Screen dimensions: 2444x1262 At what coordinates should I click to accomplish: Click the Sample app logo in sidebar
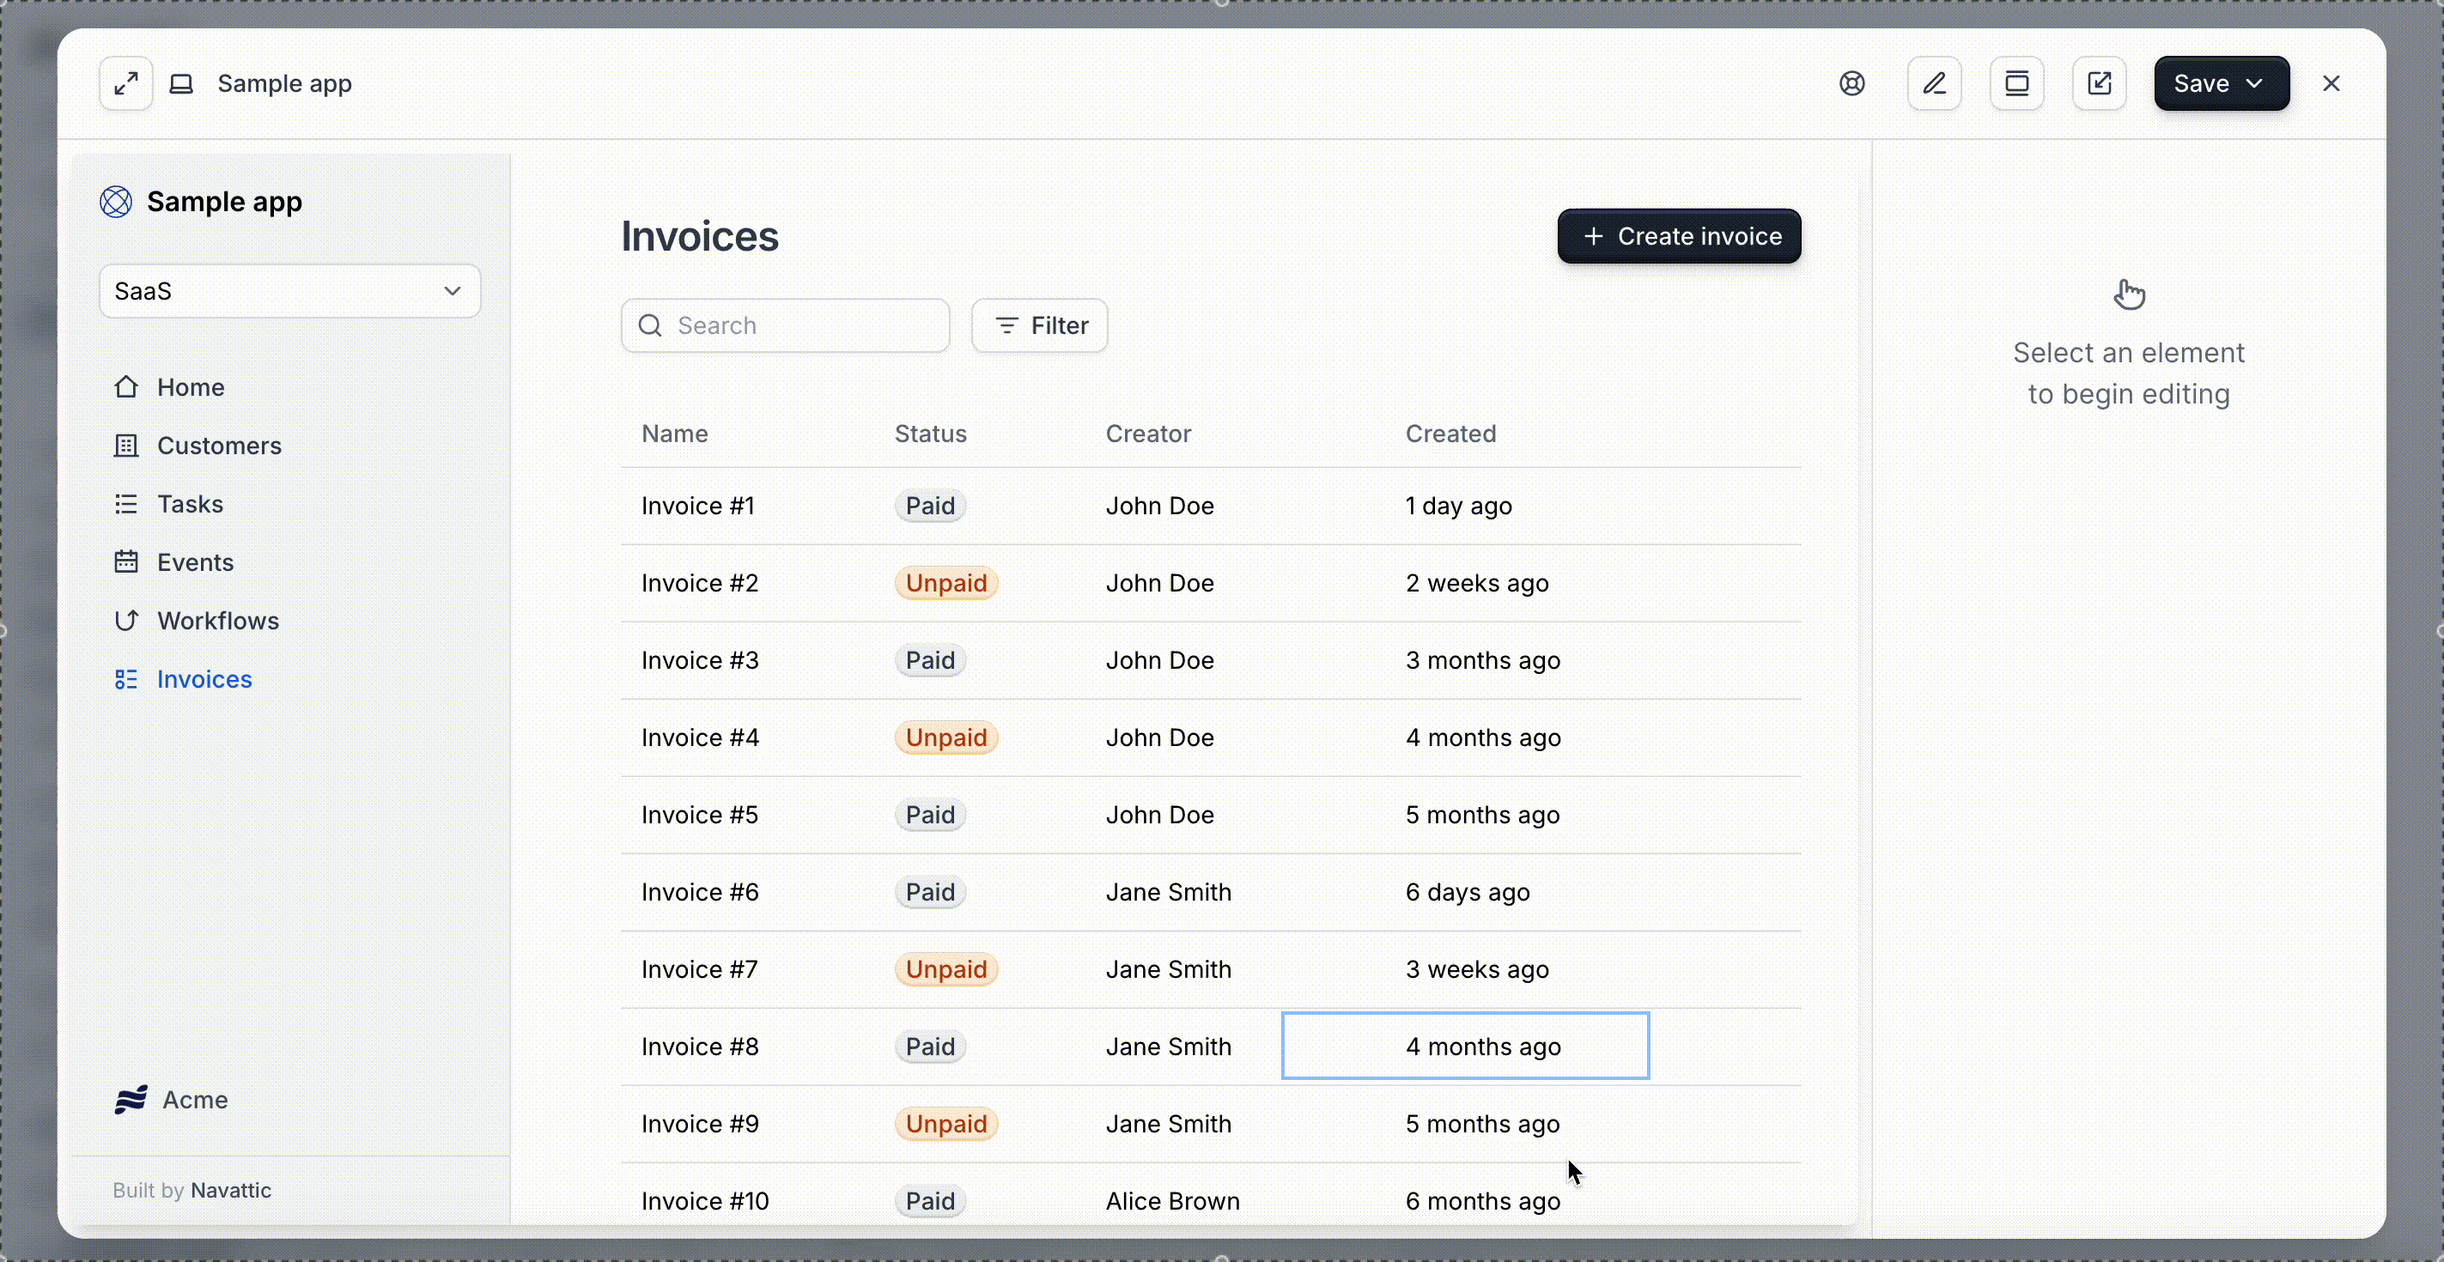pos(116,202)
